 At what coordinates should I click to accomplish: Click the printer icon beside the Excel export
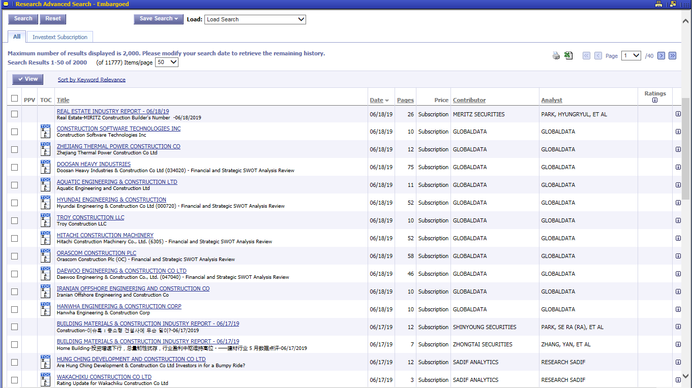point(556,56)
